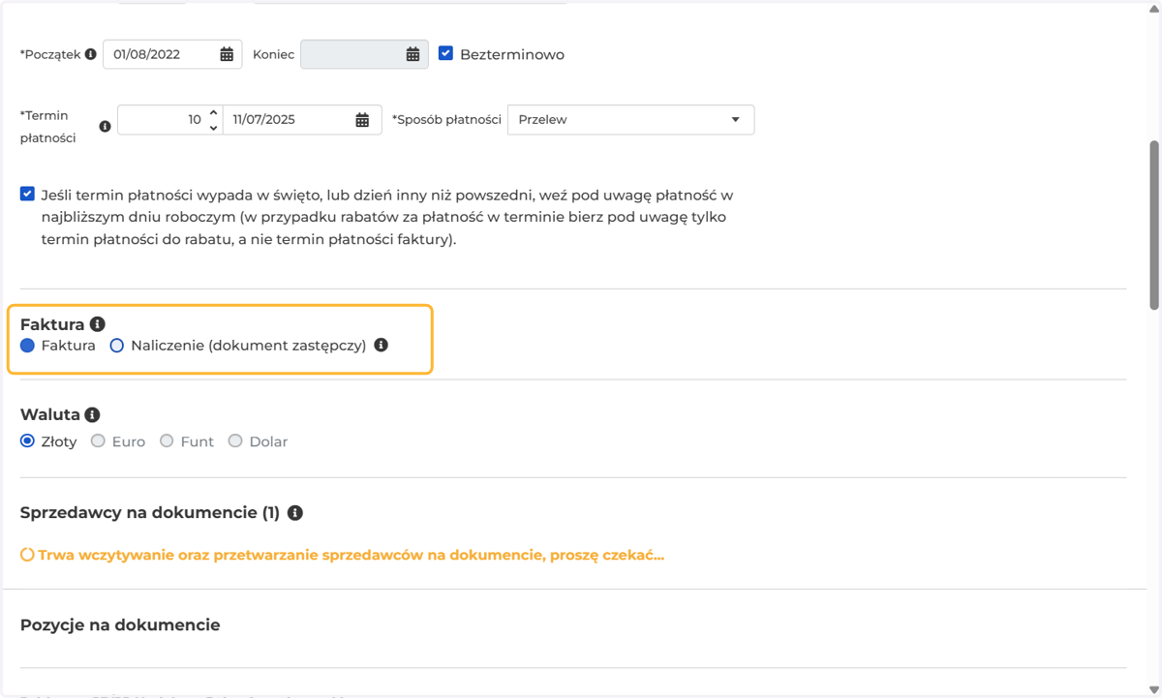Screen dimensions: 1162x698
Task: Decrease payment term days with down arrow
Action: (213, 127)
